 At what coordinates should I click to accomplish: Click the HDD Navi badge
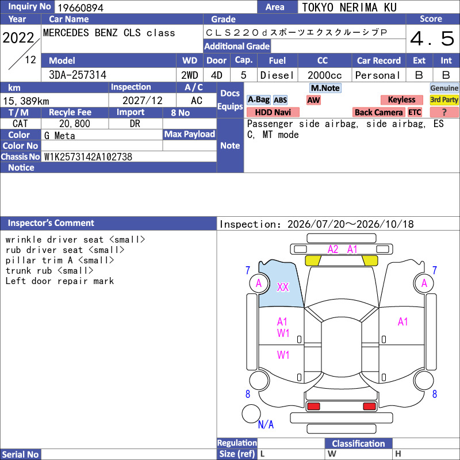pyautogui.click(x=273, y=112)
